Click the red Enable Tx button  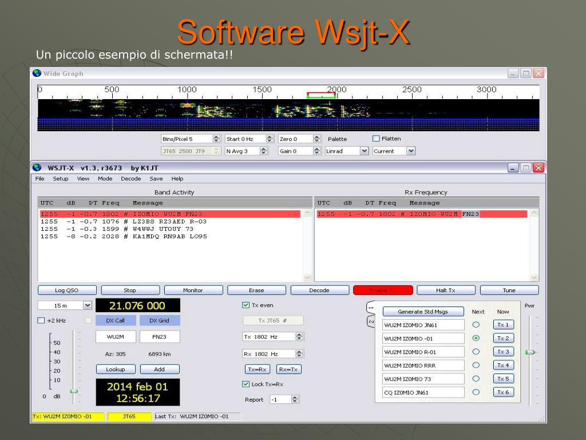[383, 290]
